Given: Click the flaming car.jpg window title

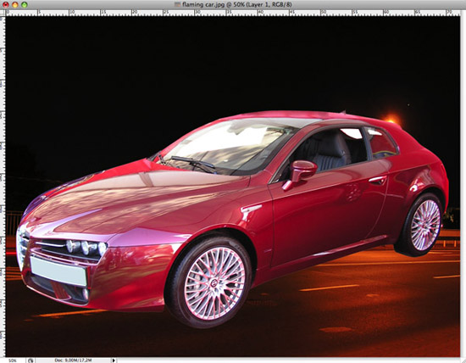Looking at the screenshot, I should tap(237, 4).
